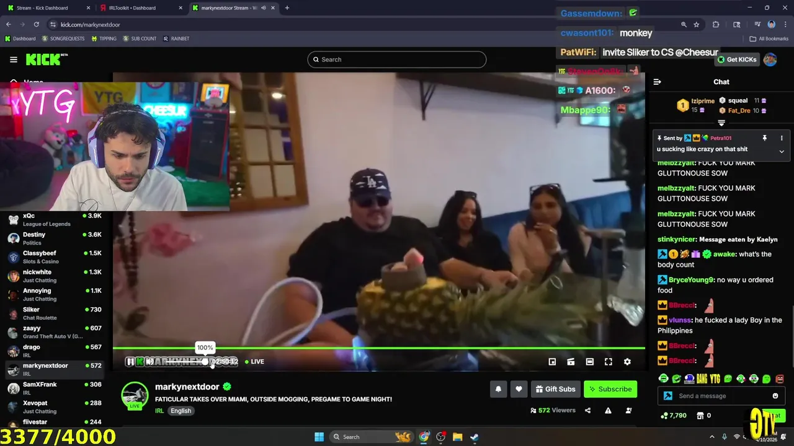Open pinned message three-dot options
794x446 pixels.
point(782,138)
